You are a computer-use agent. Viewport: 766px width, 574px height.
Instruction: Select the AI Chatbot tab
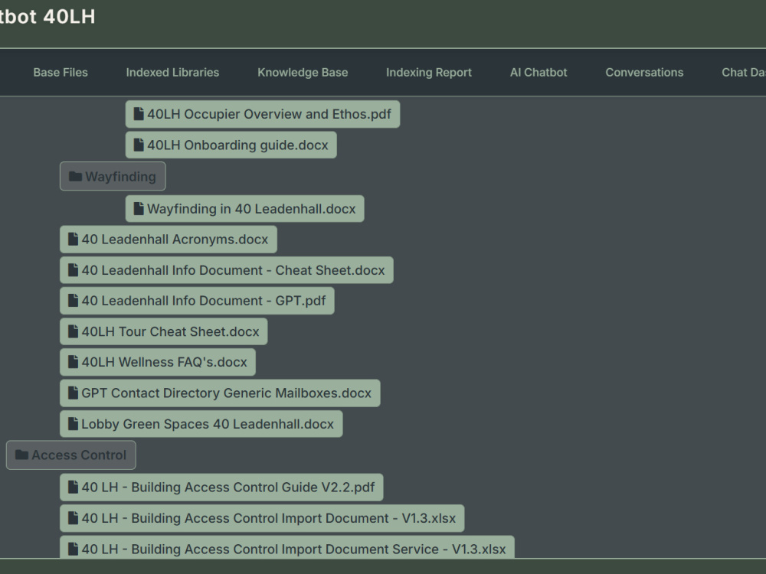pyautogui.click(x=538, y=72)
